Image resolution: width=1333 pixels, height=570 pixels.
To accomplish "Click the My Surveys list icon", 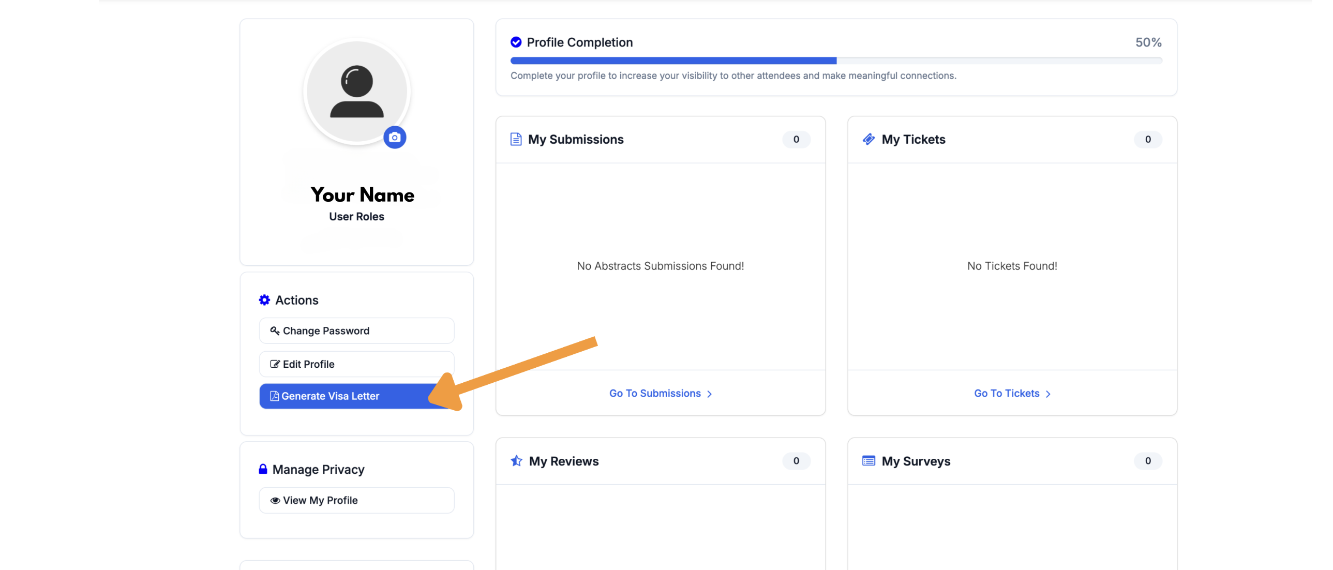I will 868,460.
